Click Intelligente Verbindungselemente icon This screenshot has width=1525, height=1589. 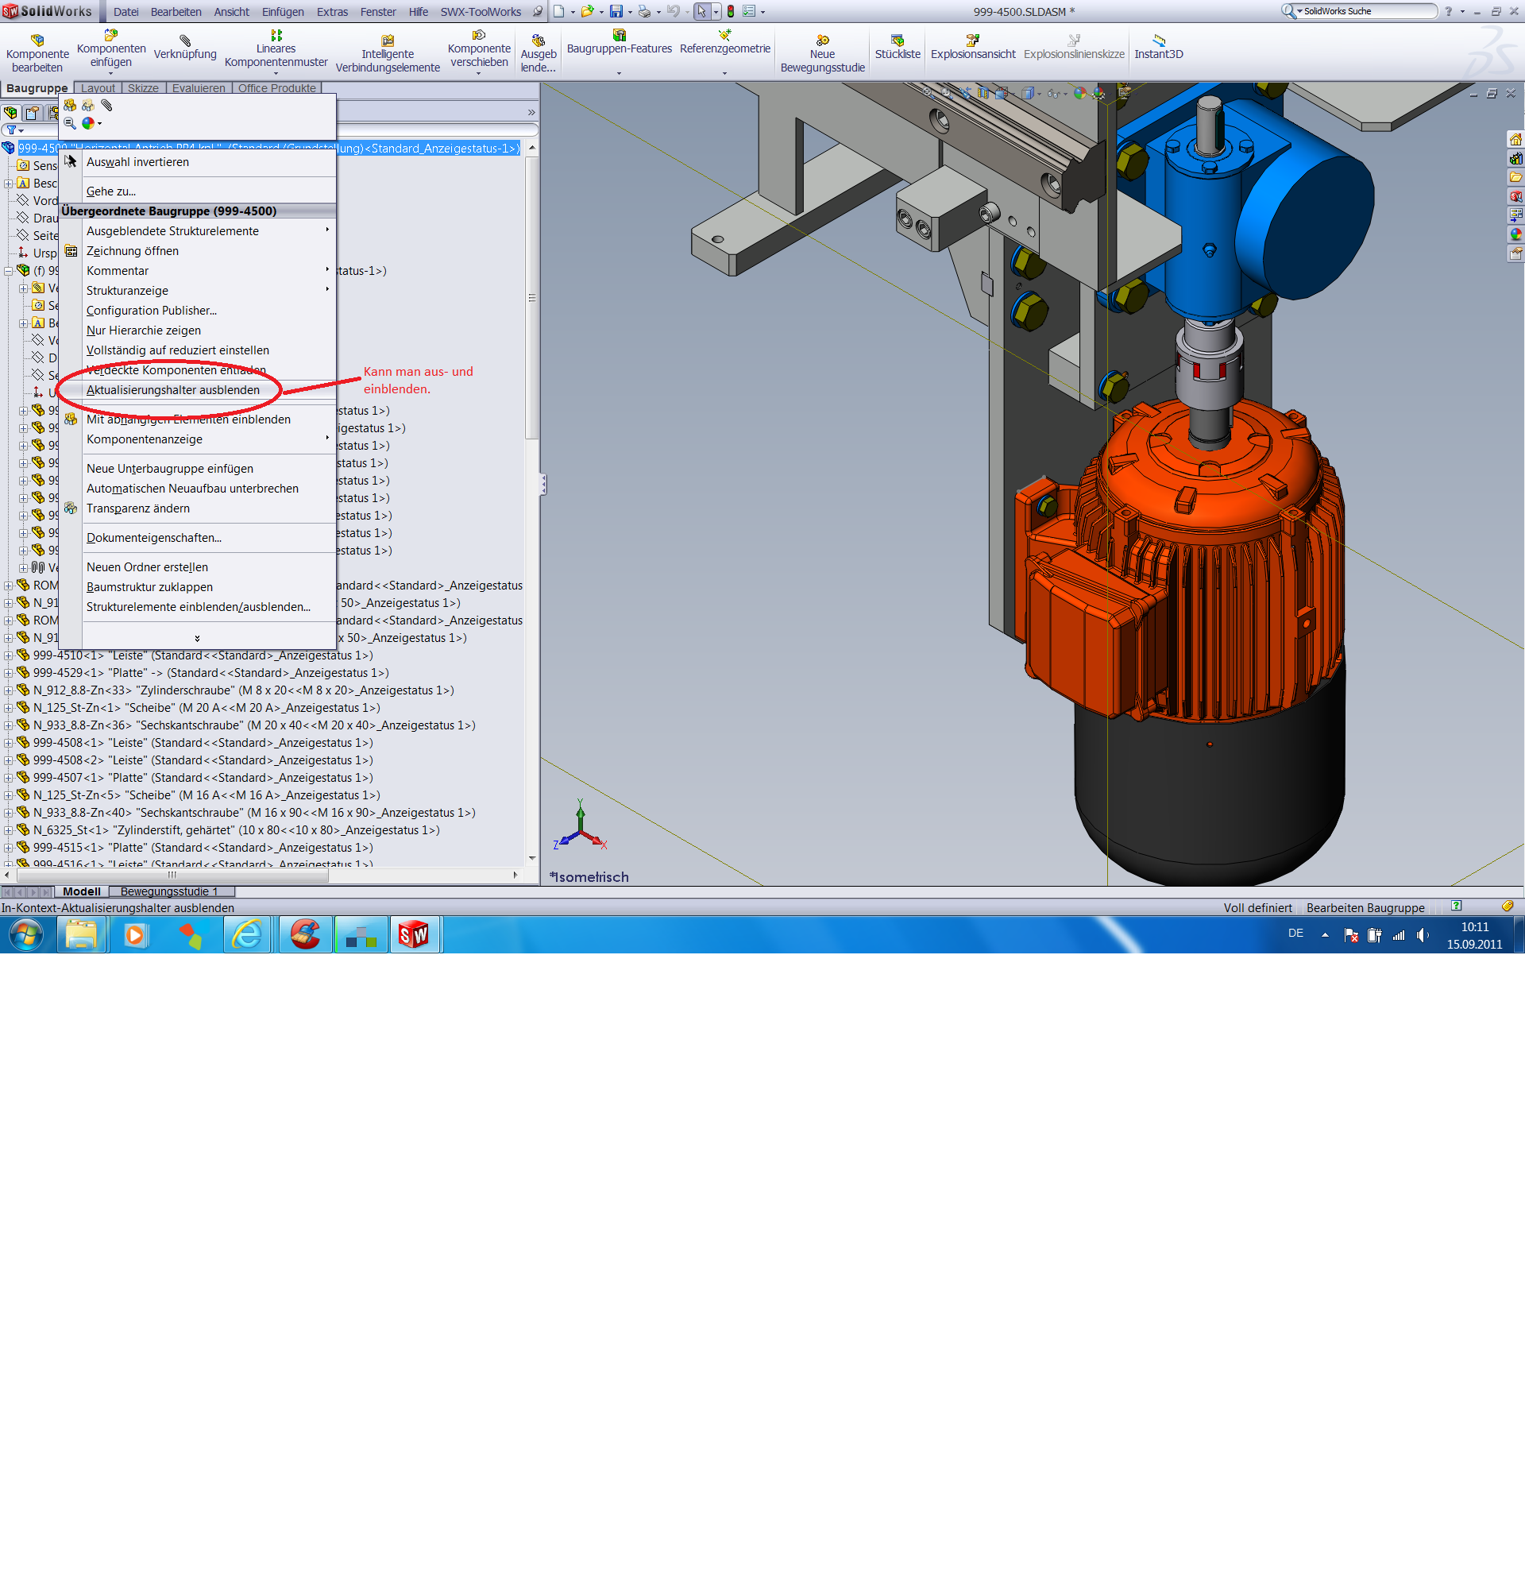click(388, 41)
